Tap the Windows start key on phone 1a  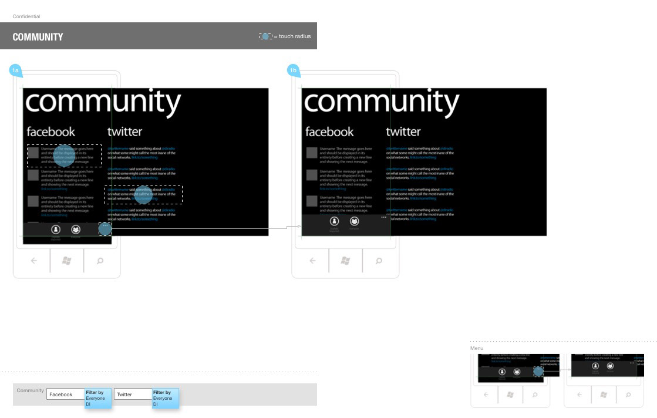pos(66,261)
